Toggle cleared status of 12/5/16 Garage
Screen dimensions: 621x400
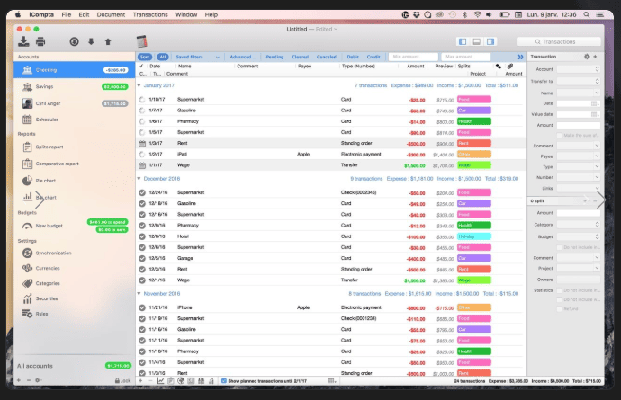[x=142, y=258]
